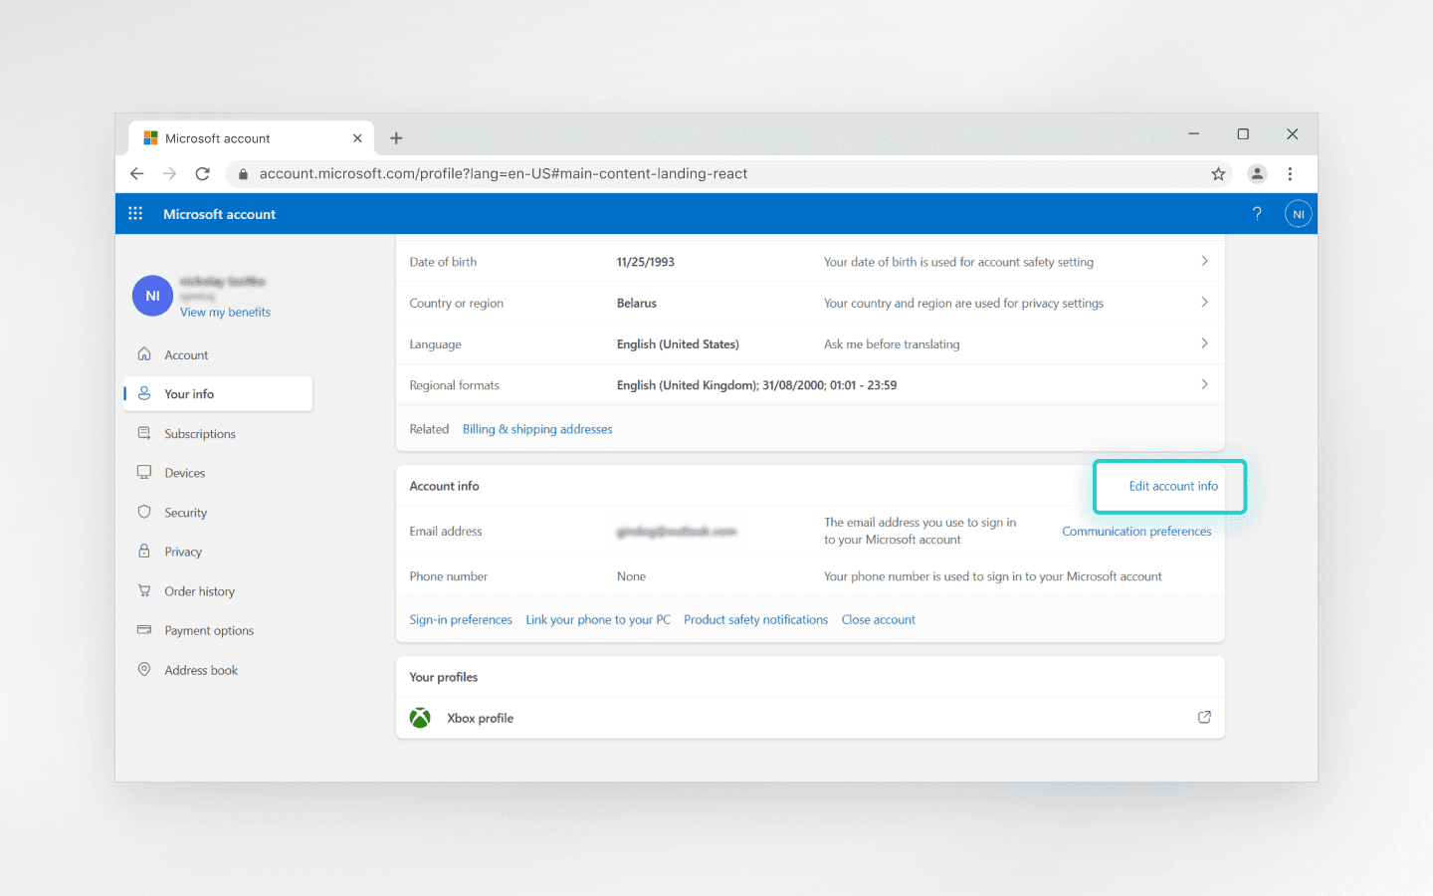
Task: Open a new browser tab
Action: click(396, 137)
